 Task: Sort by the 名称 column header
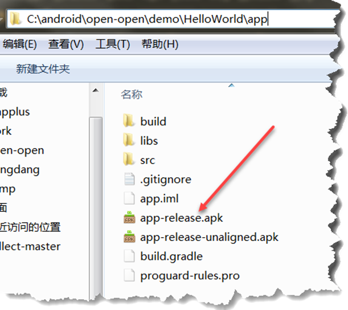[x=132, y=95]
